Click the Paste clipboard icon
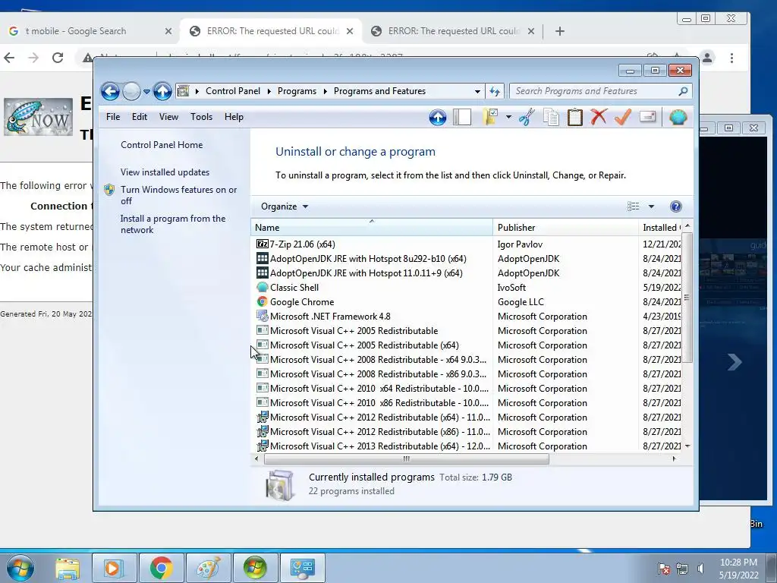The height and width of the screenshot is (583, 777). [x=575, y=118]
